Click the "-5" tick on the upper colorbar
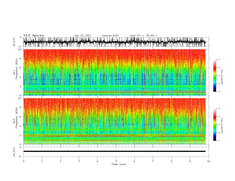This screenshot has width=235, height=181. point(219,76)
